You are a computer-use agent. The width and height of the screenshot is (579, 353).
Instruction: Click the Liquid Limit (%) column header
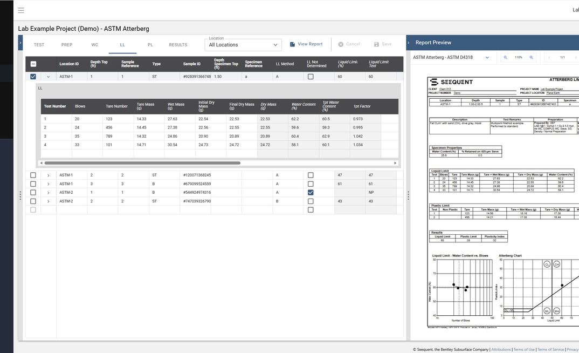click(x=348, y=64)
